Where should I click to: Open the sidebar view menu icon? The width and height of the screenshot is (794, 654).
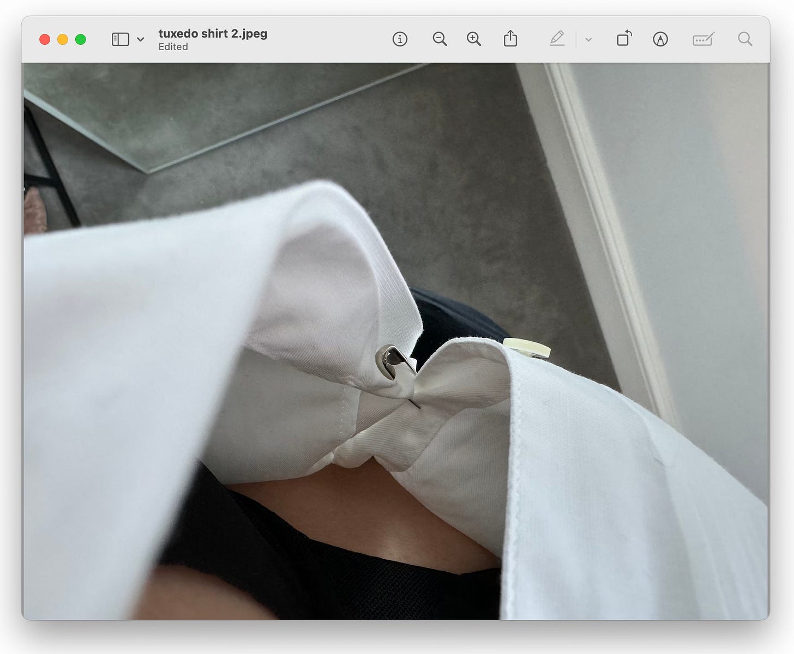point(120,39)
